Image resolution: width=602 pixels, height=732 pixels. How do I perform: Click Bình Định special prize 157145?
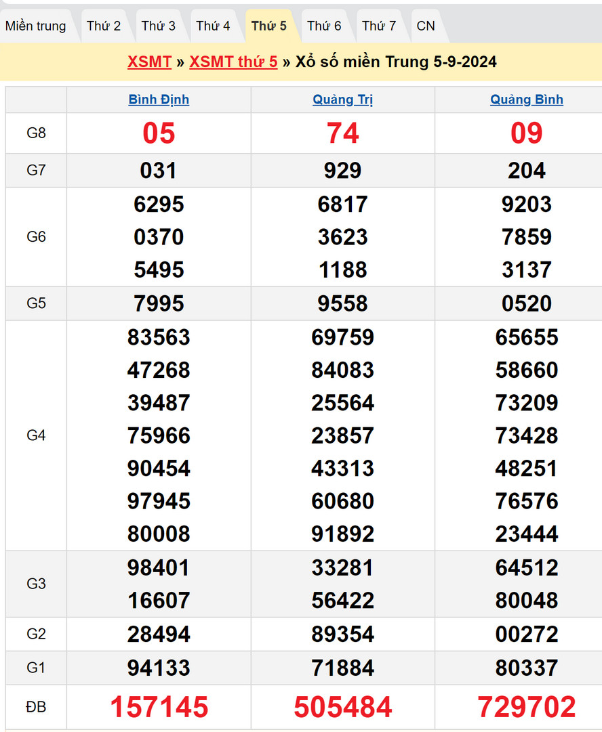click(x=159, y=707)
